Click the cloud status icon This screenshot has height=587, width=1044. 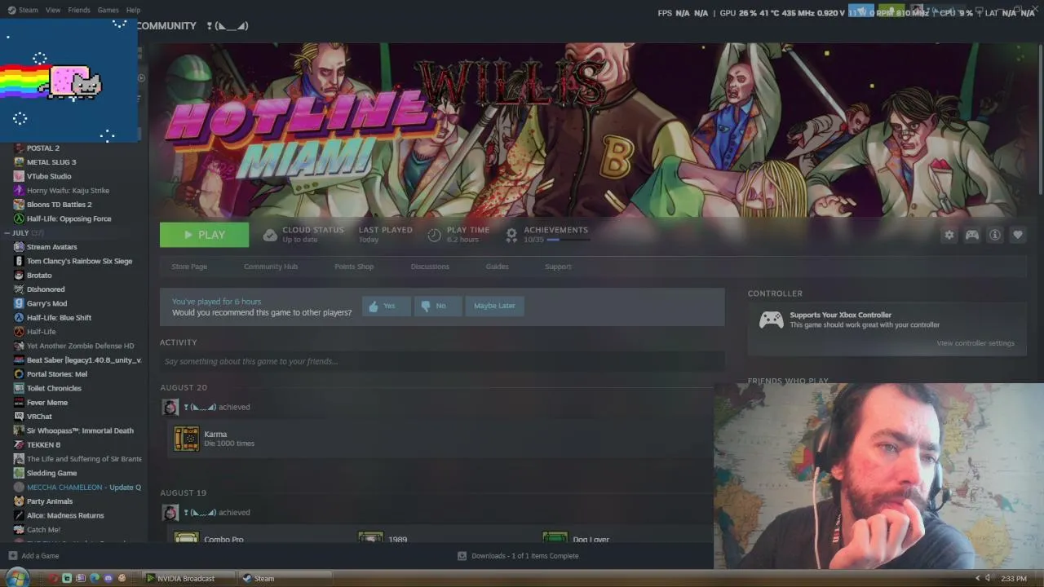click(270, 235)
